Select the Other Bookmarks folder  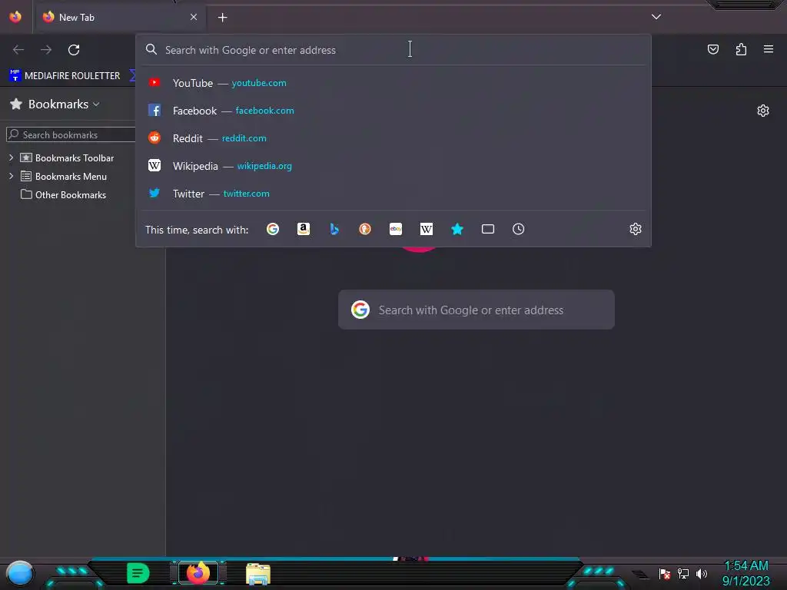click(63, 194)
